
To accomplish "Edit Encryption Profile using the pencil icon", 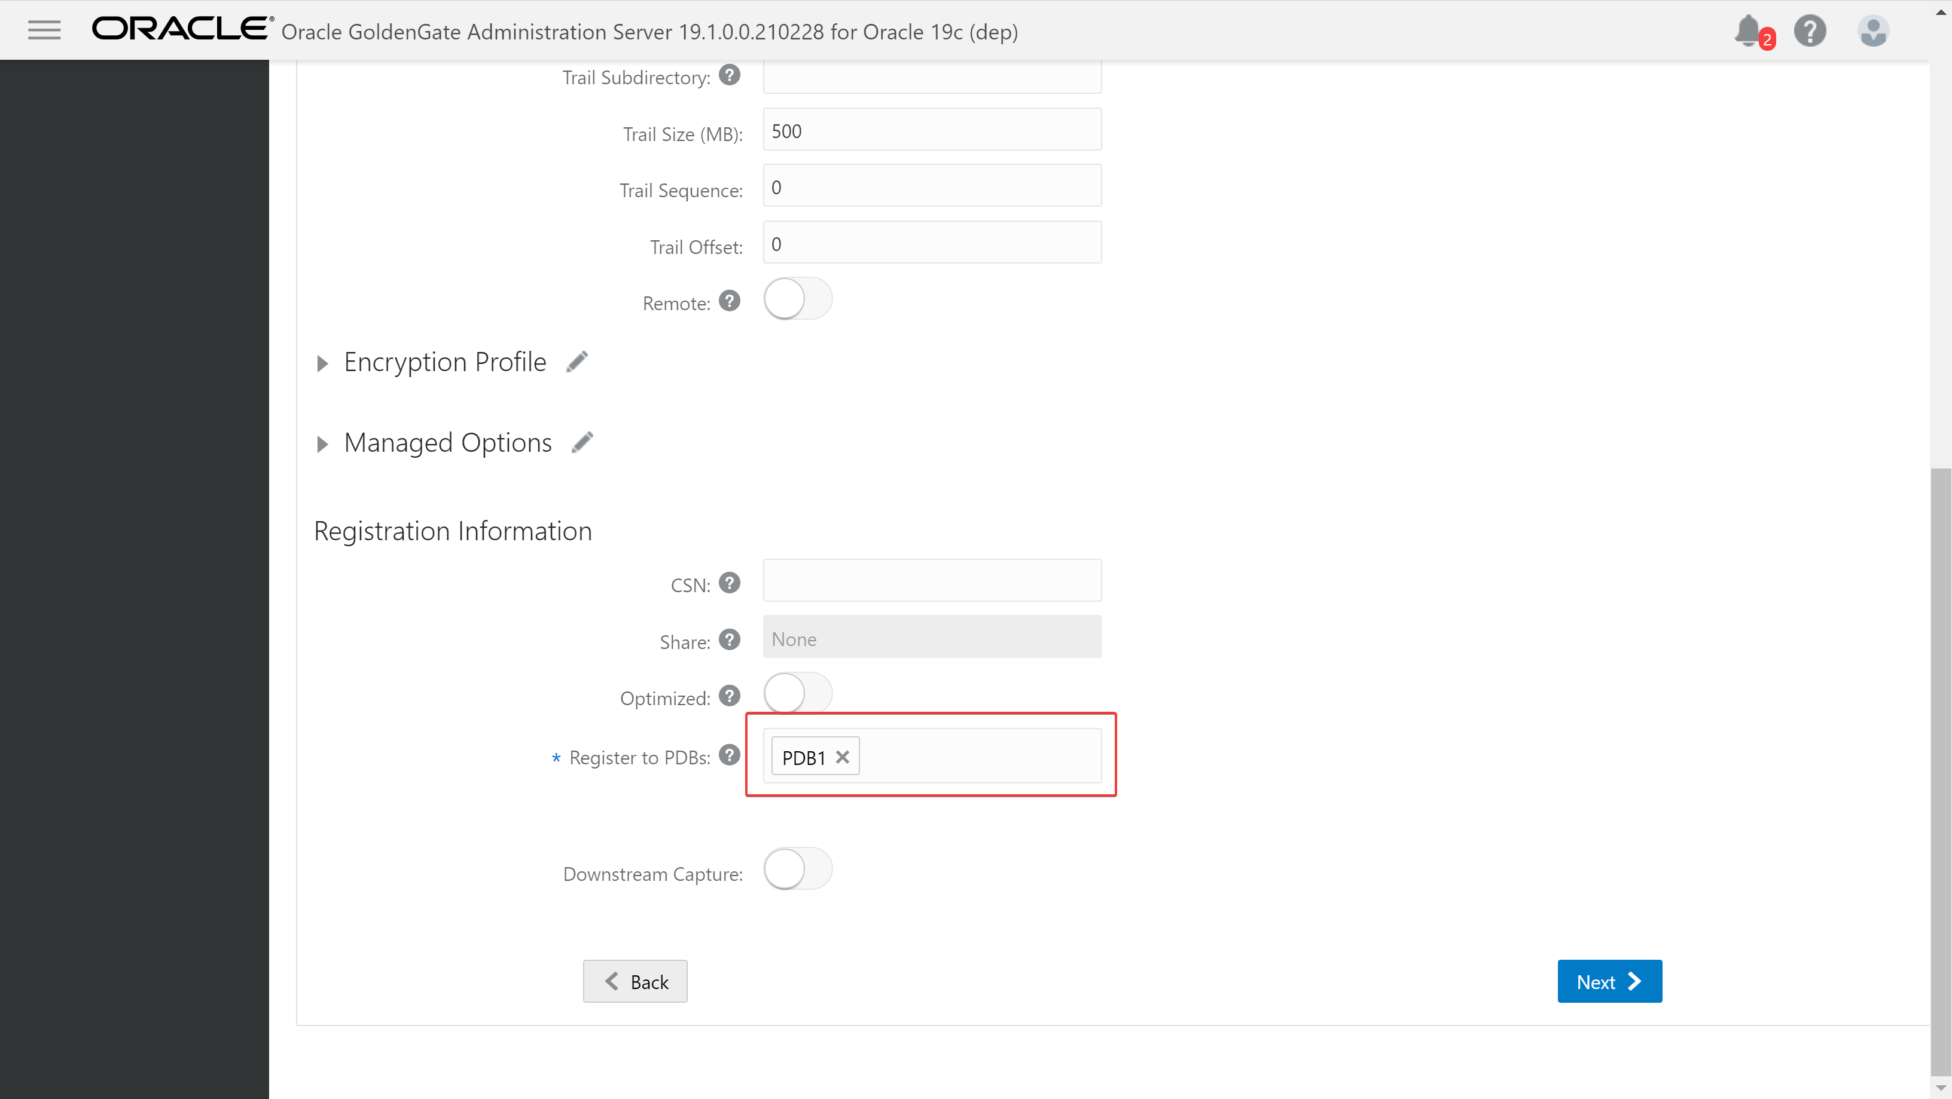I will tap(578, 362).
